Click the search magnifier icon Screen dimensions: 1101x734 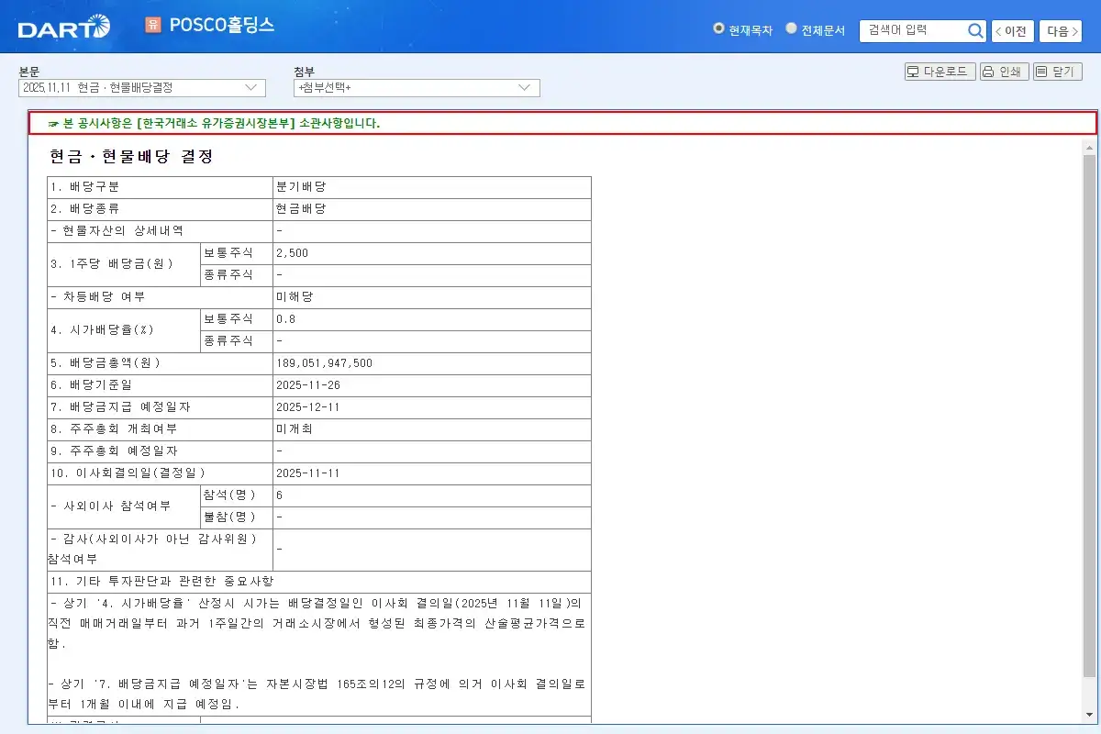coord(975,30)
